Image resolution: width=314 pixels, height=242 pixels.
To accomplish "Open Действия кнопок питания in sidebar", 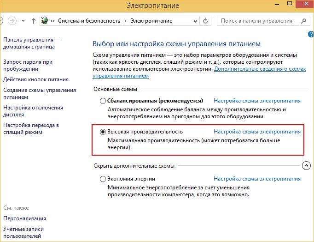I will click(36, 79).
